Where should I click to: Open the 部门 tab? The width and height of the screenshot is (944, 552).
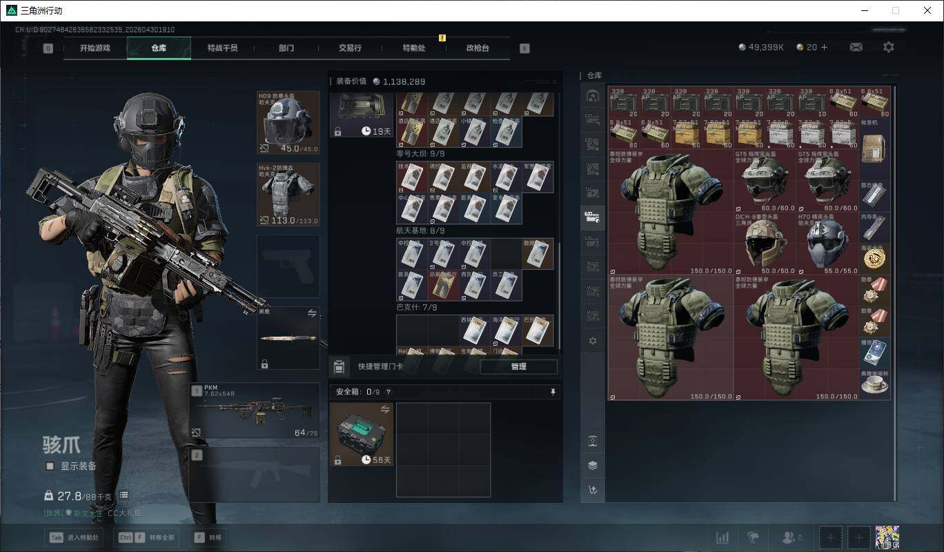tap(286, 48)
